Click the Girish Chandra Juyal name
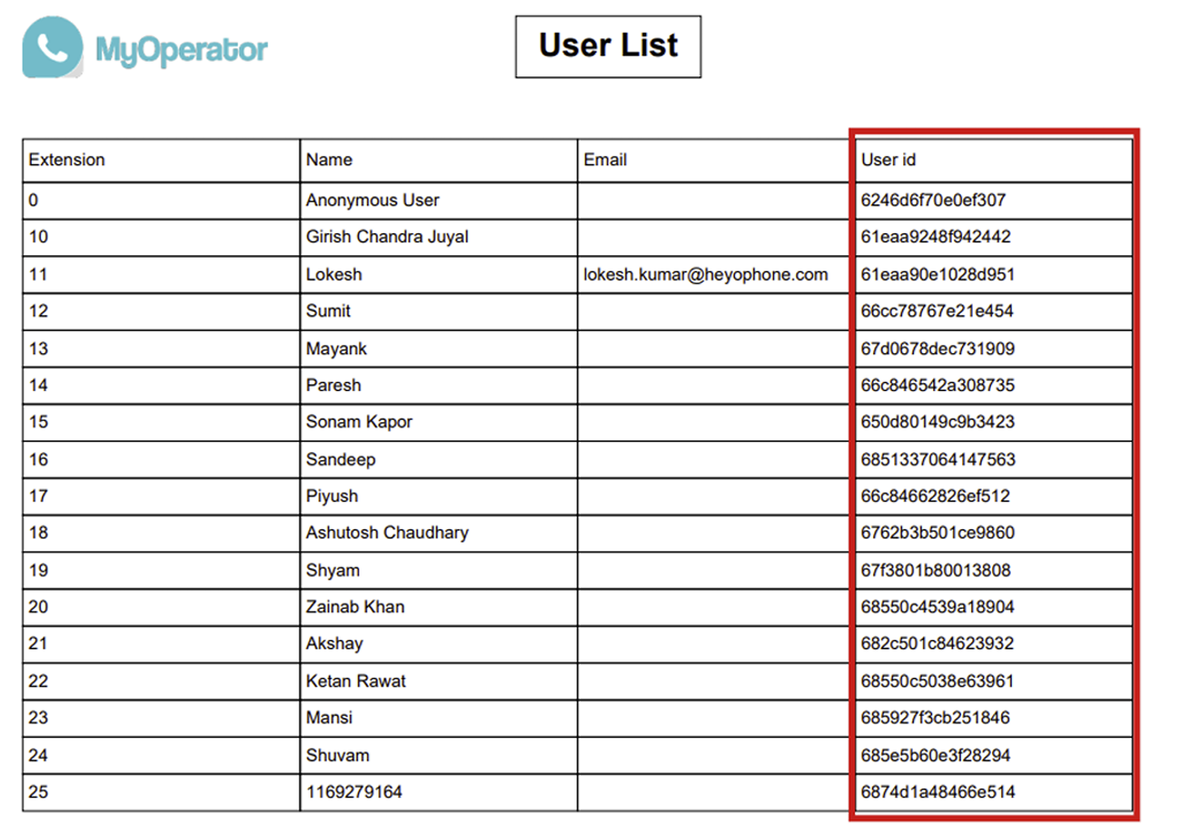 (x=387, y=237)
